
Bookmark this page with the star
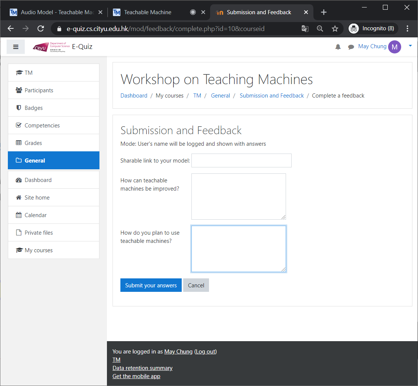[335, 28]
